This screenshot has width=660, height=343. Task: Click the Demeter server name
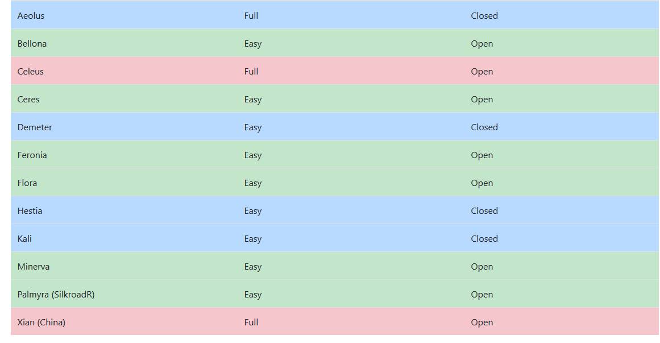click(35, 127)
